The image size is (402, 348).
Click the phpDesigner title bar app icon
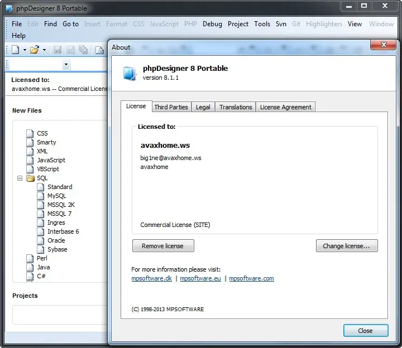coord(9,8)
